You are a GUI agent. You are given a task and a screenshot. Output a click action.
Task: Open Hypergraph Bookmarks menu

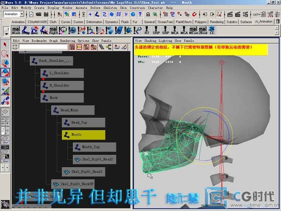[39, 41]
